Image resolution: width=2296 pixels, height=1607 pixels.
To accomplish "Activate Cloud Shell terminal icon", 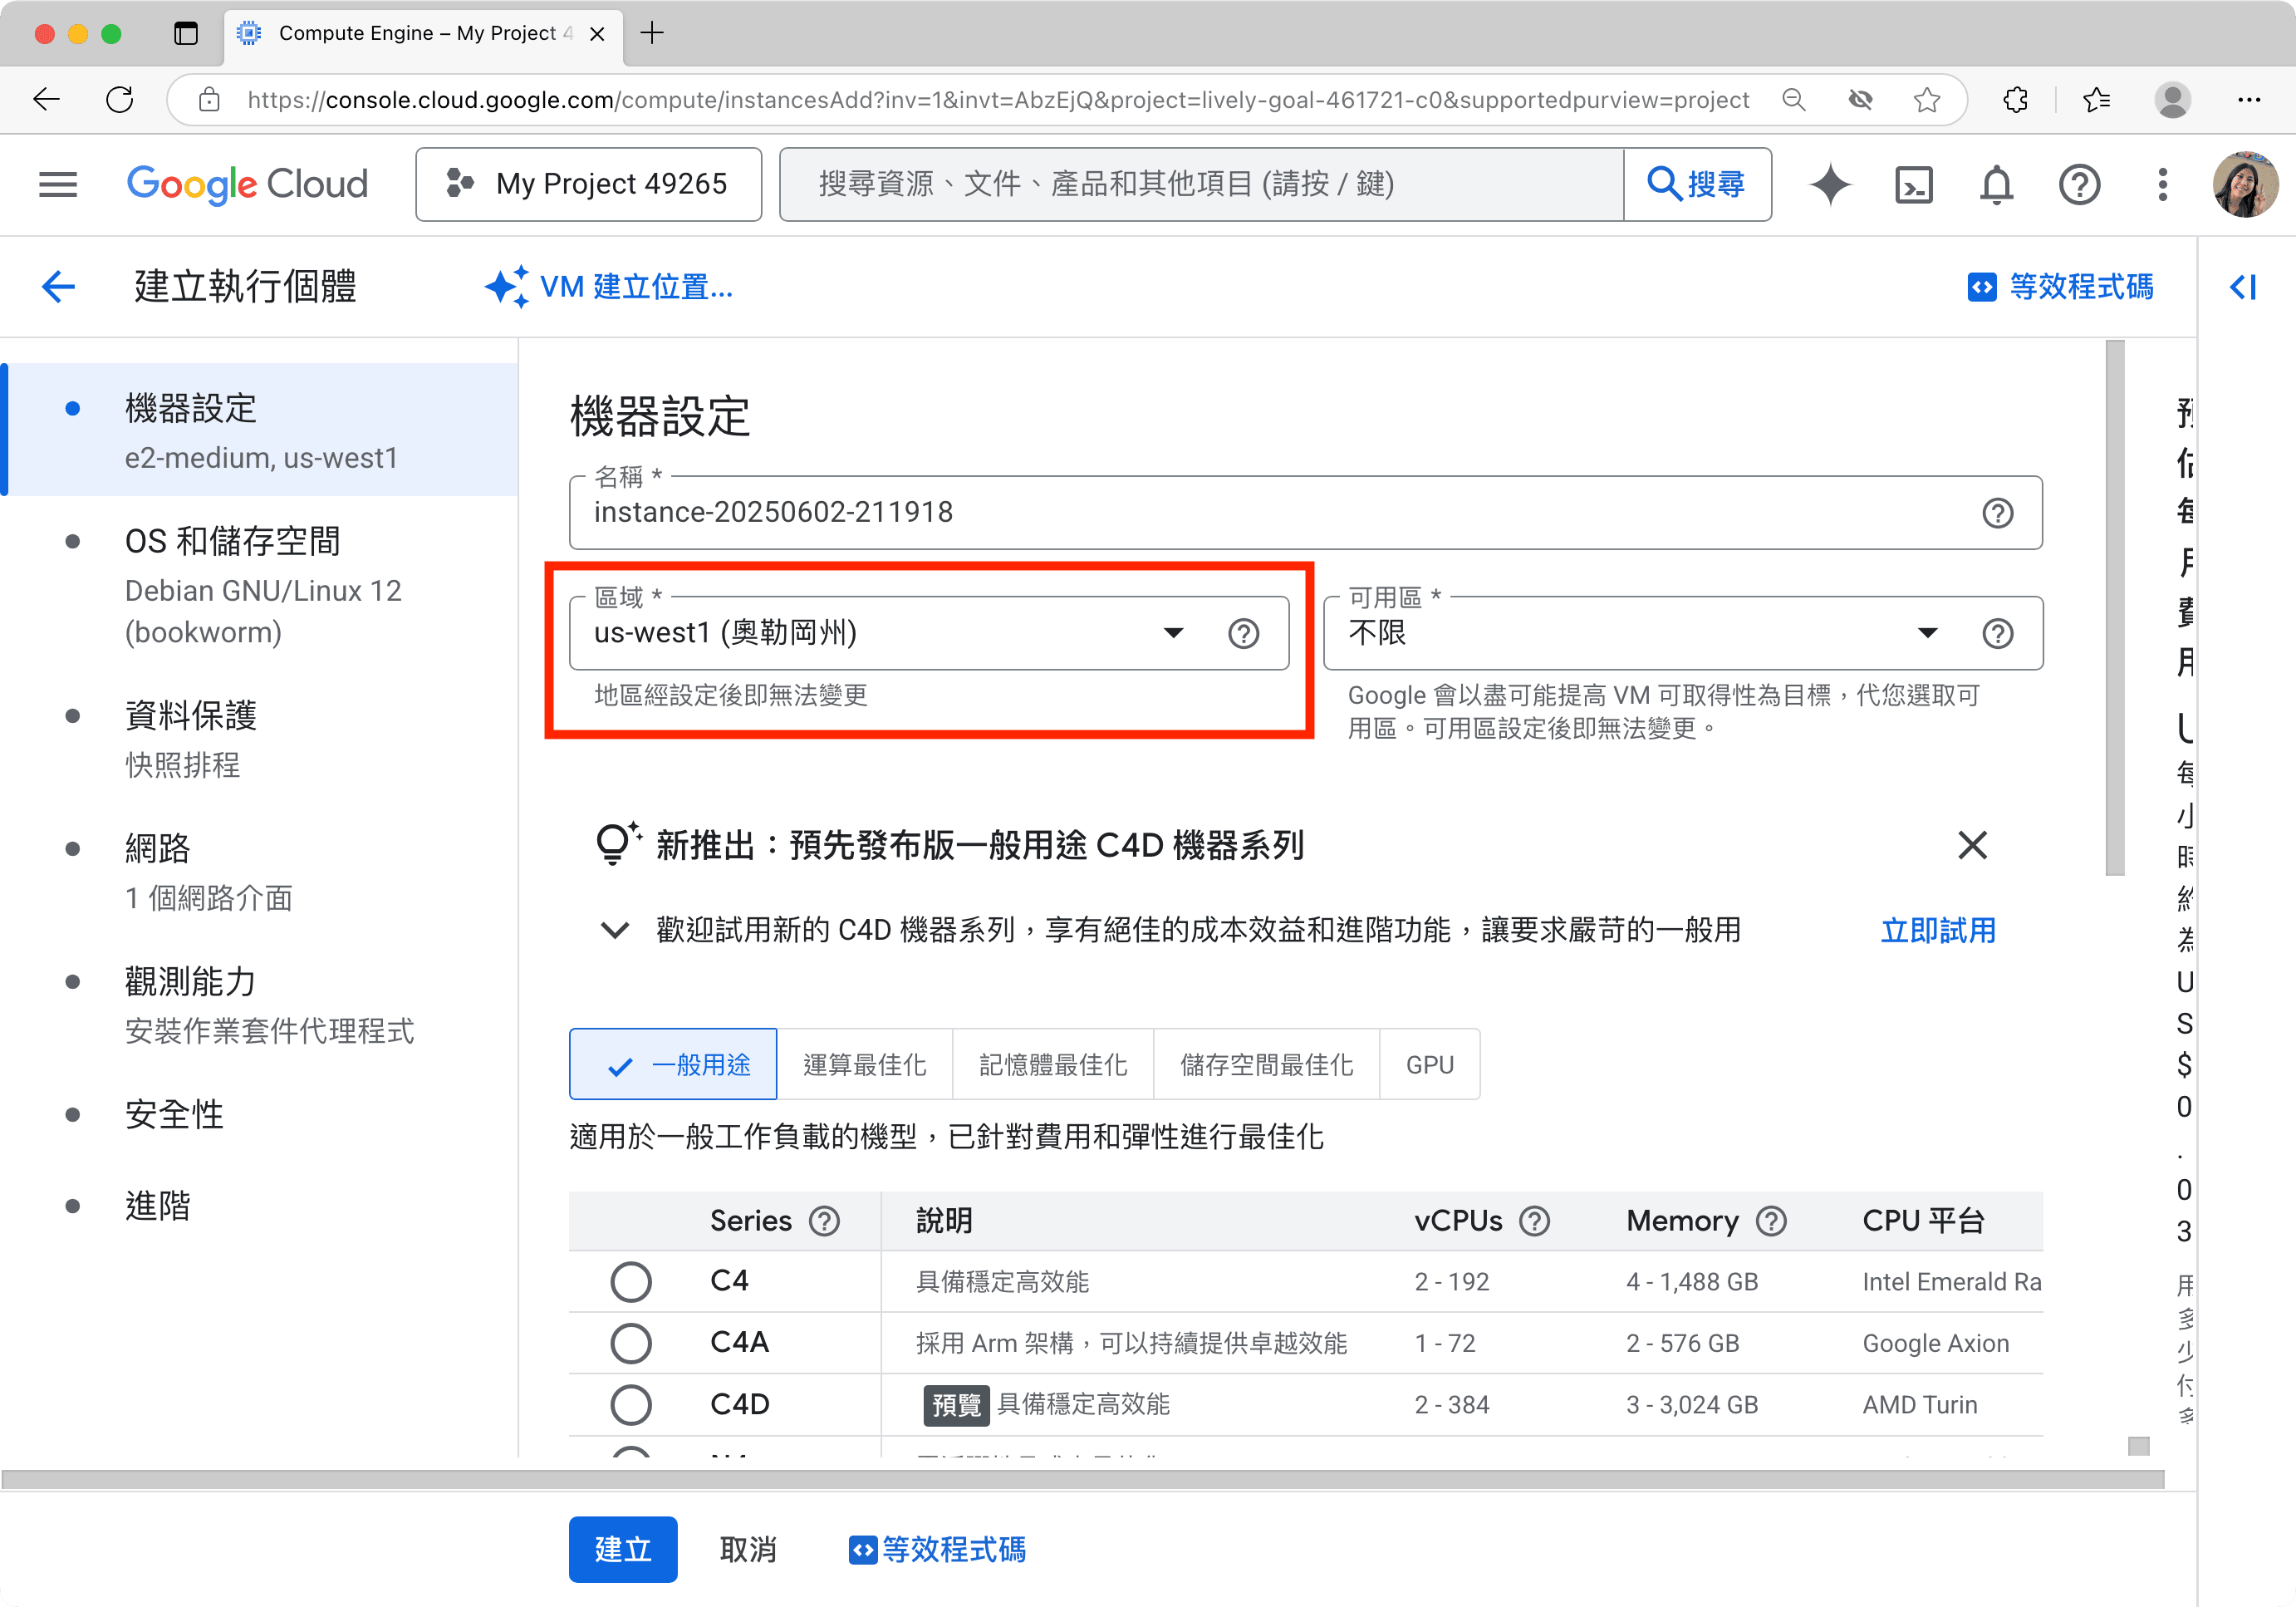I will coord(1913,184).
